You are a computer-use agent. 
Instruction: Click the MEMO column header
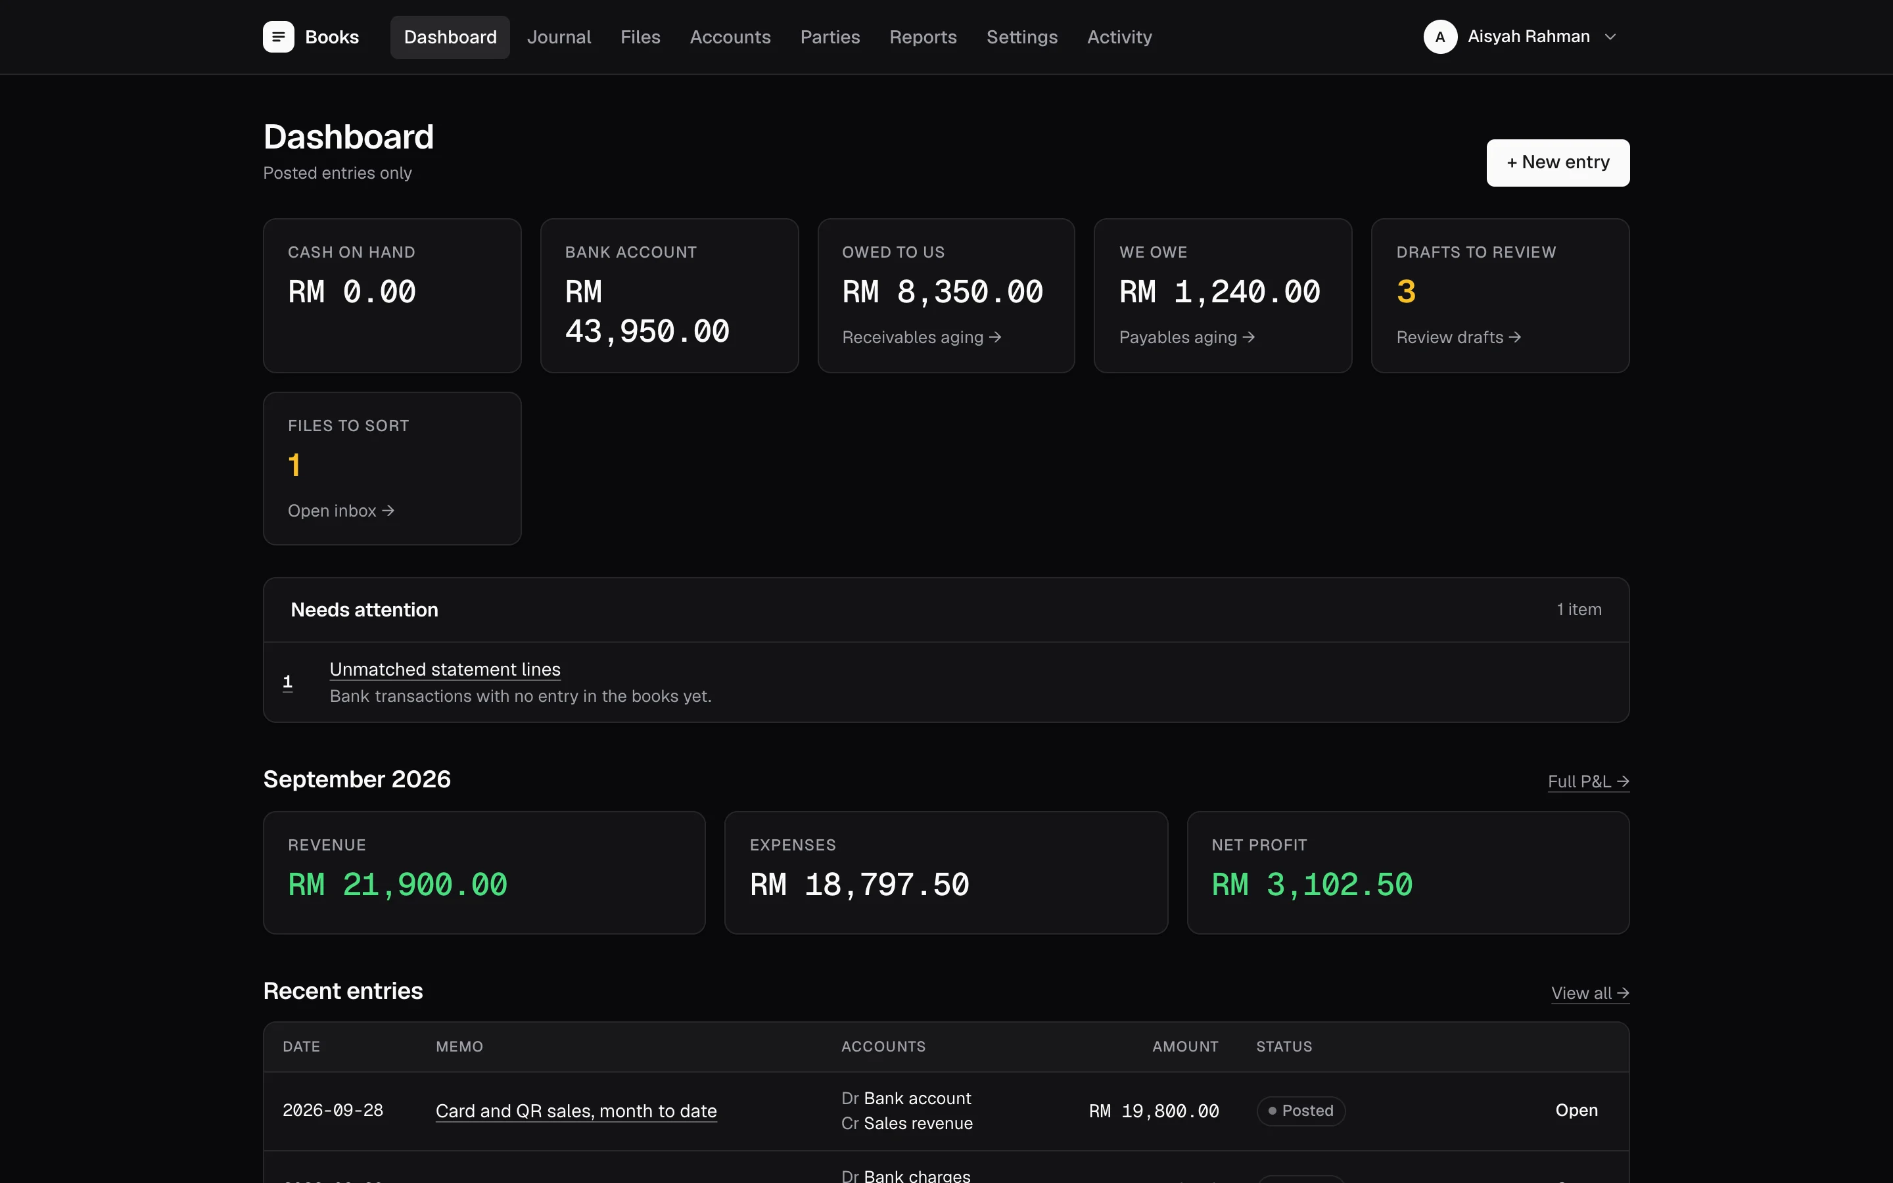click(459, 1047)
